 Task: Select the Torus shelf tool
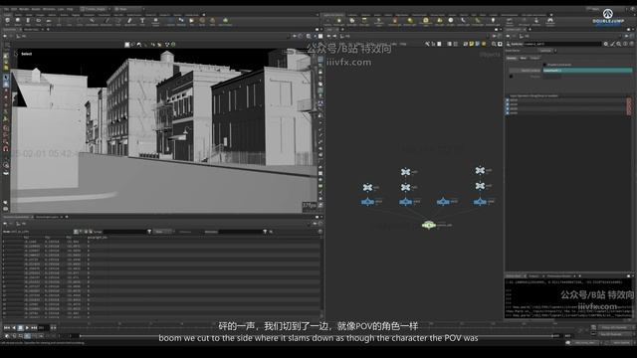coord(39,21)
